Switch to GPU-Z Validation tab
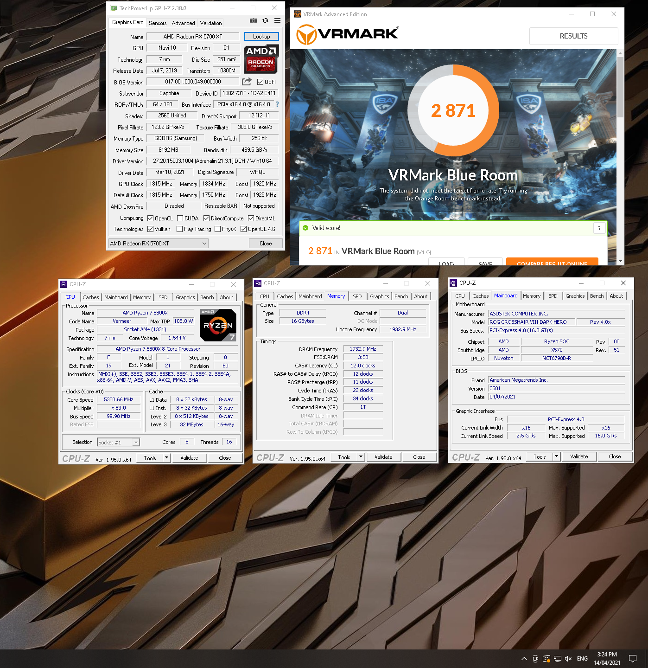Viewport: 648px width, 668px height. [211, 23]
